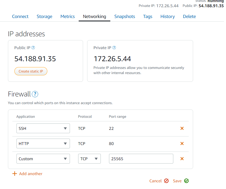Click TCP protocol in SSH row
The height and width of the screenshot is (189, 226).
[x=82, y=129]
